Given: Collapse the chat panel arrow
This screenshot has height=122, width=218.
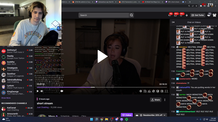Looking at the screenshot, I should [x=173, y=22].
